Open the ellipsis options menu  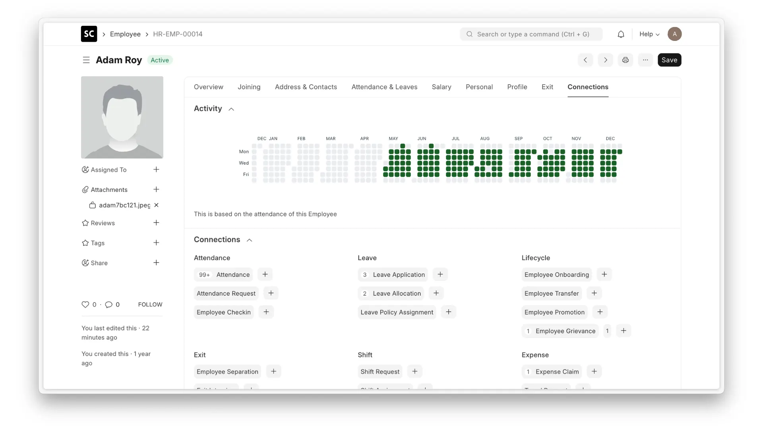click(645, 60)
